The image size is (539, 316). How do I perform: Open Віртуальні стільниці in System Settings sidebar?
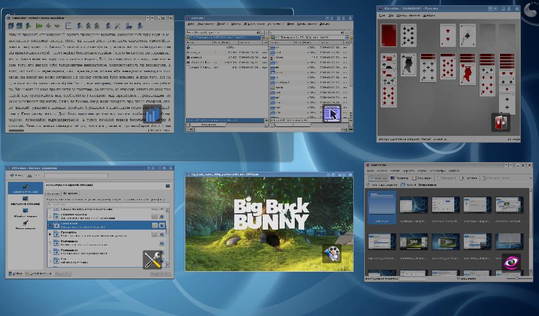(x=25, y=201)
